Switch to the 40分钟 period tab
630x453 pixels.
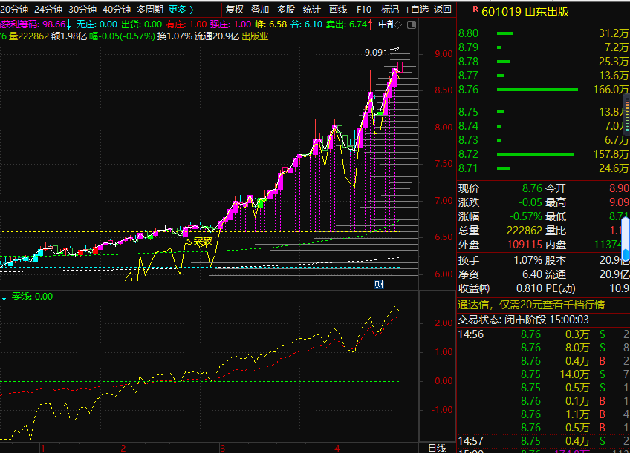tap(116, 10)
